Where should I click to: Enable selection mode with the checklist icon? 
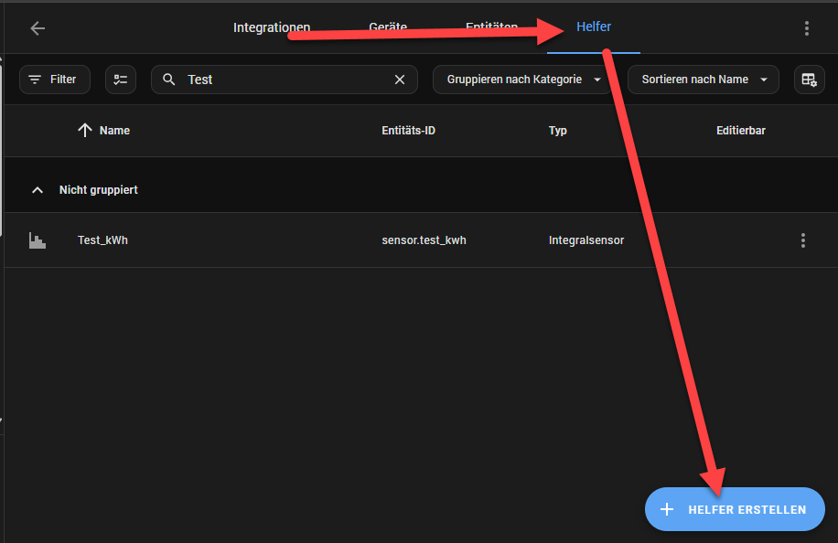[x=121, y=80]
